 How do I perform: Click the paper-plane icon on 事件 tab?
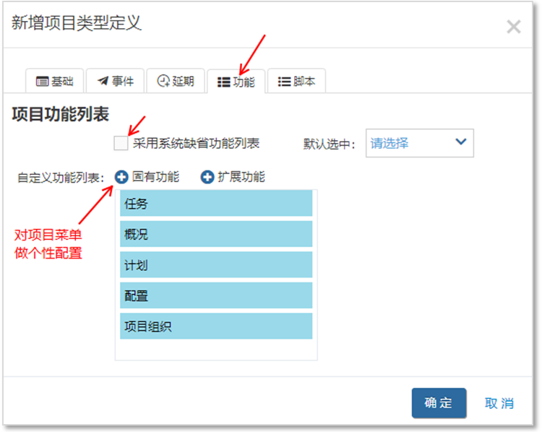point(103,82)
